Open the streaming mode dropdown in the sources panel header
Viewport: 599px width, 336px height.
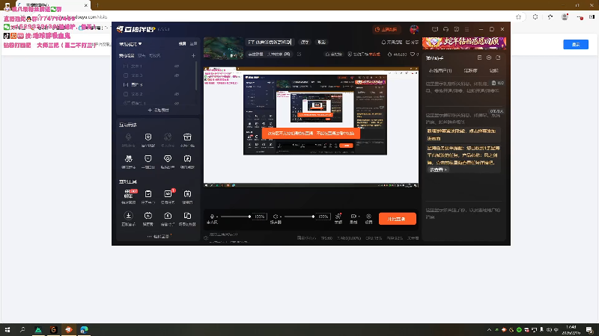click(x=130, y=44)
